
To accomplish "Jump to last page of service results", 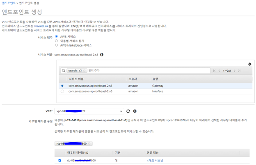I will click(x=239, y=71).
